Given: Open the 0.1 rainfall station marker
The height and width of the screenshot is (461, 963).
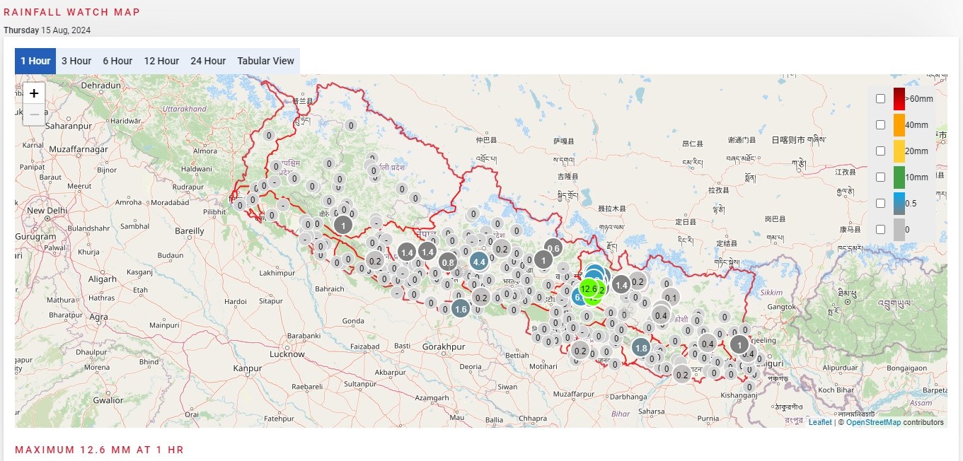Looking at the screenshot, I should click(671, 297).
